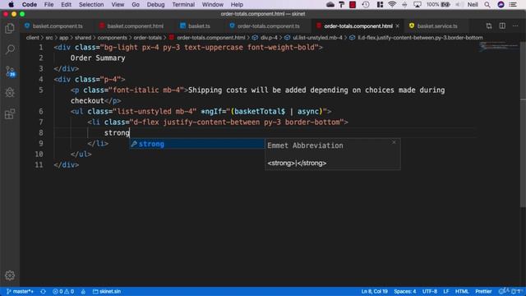Viewport: 526px width, 296px height.
Task: Open the Extensions view
Action: coord(10,114)
